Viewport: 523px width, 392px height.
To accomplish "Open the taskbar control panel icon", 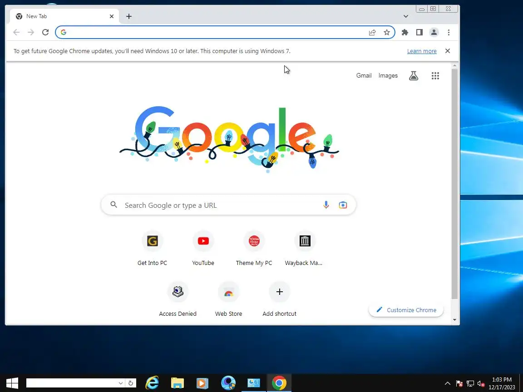I will coord(253,383).
